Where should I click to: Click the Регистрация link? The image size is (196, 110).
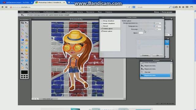pos(167,12)
